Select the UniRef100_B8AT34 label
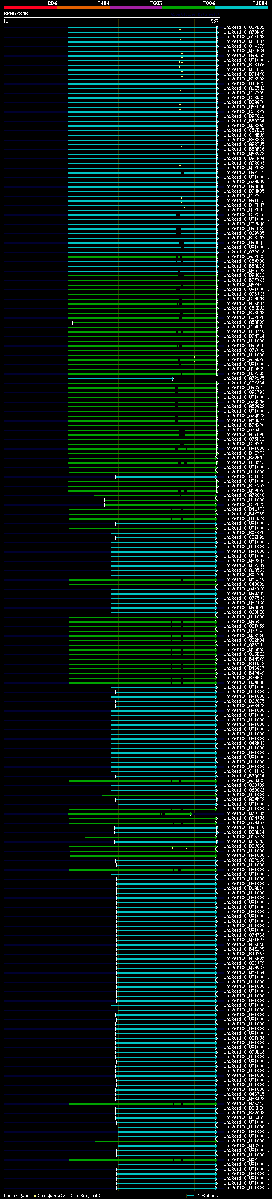Viewport: 272px width, 1199px height. click(x=244, y=121)
